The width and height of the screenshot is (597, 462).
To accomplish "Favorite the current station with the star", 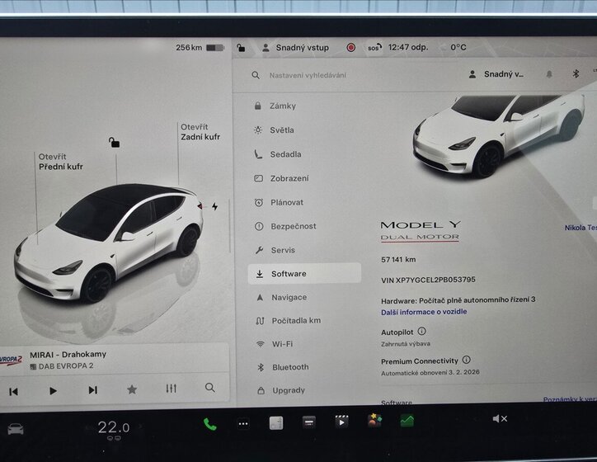I will pos(132,389).
